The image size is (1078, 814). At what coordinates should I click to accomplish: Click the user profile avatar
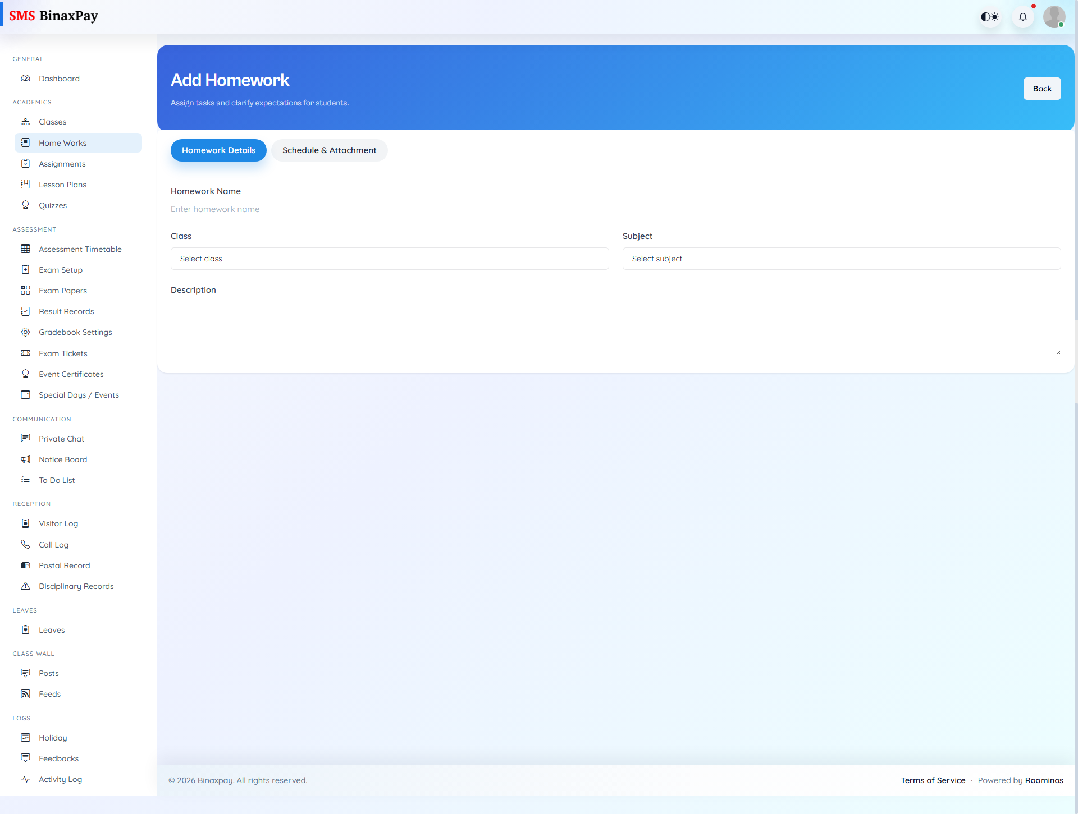pos(1054,16)
